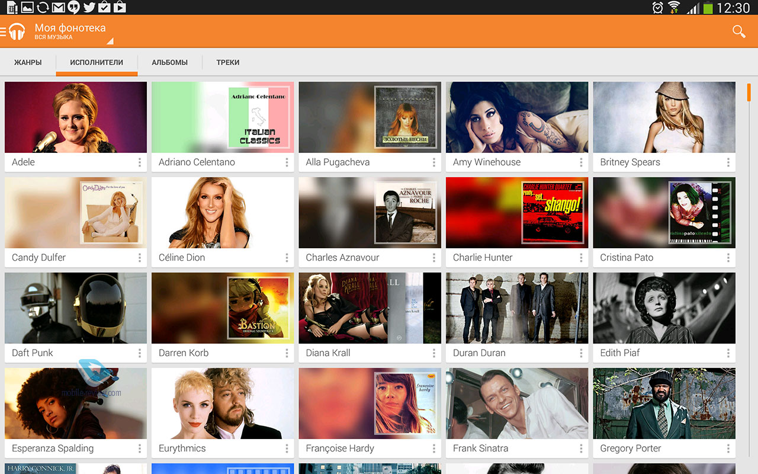Open the Frank Sinatra artist thumbnail
Viewport: 758px width, 474px height.
click(x=517, y=403)
